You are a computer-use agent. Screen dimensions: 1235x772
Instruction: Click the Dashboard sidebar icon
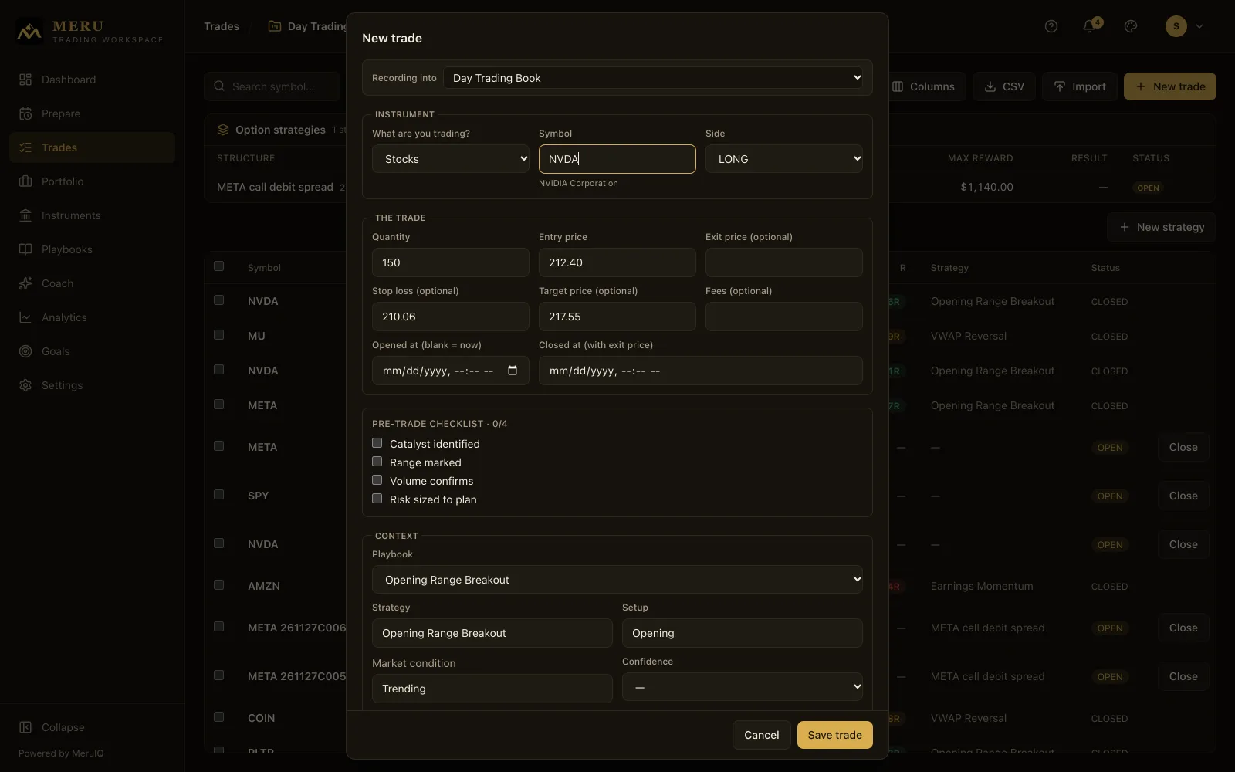click(x=25, y=80)
